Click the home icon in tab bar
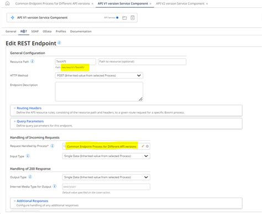The height and width of the screenshot is (214, 262). tap(7, 3)
